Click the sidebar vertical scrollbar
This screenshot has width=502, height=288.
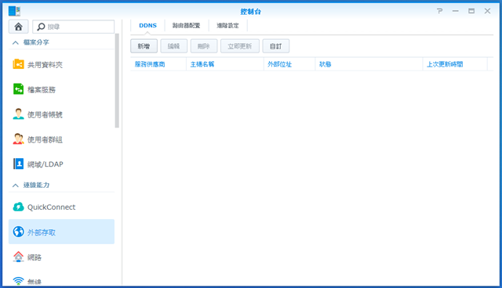coord(117,81)
